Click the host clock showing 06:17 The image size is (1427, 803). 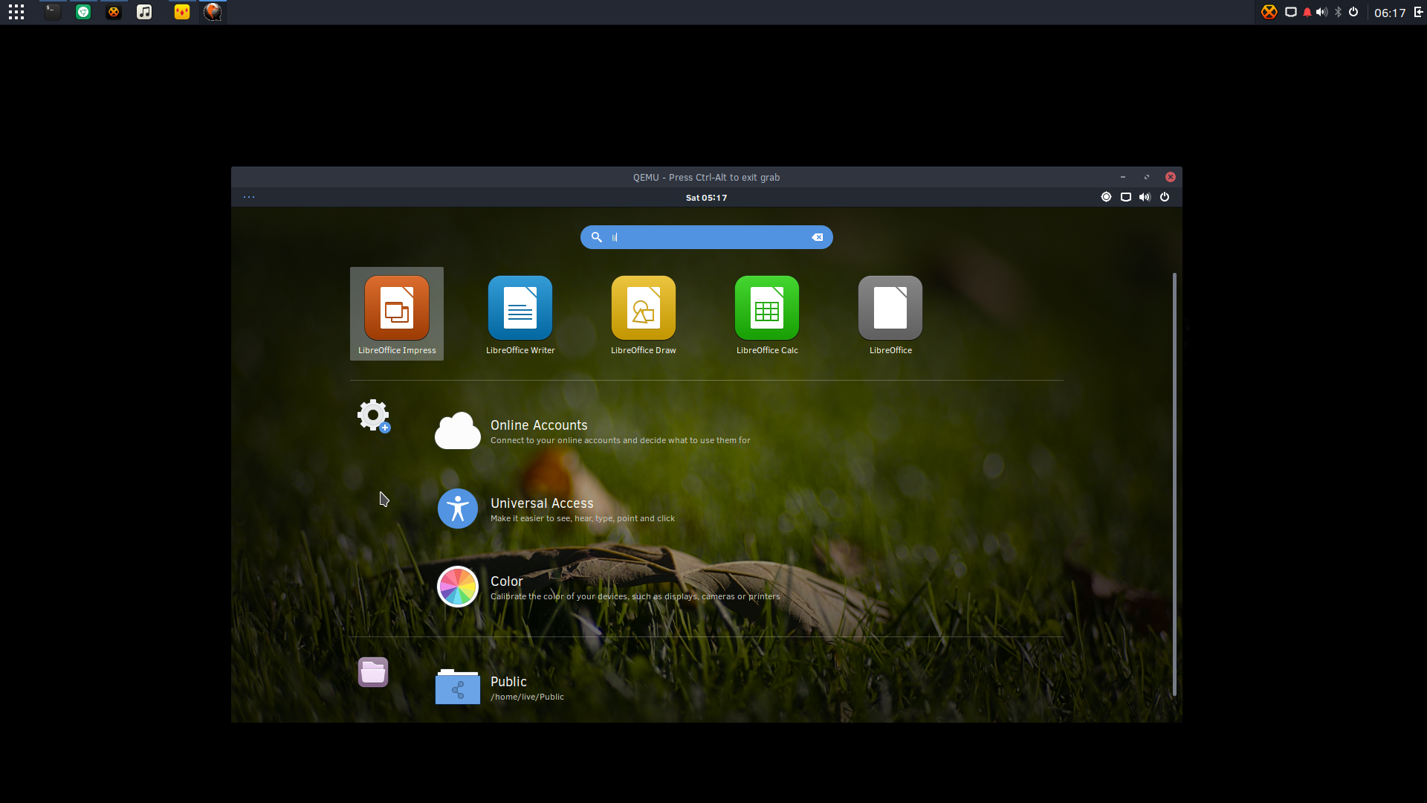[1390, 13]
